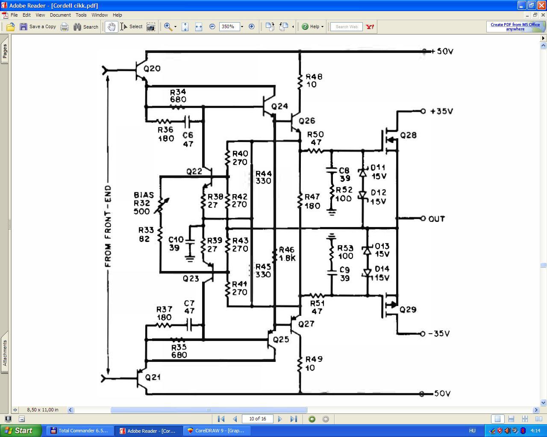This screenshot has height=437, width=547.
Task: Open the Help menu in the menu bar
Action: pos(118,15)
